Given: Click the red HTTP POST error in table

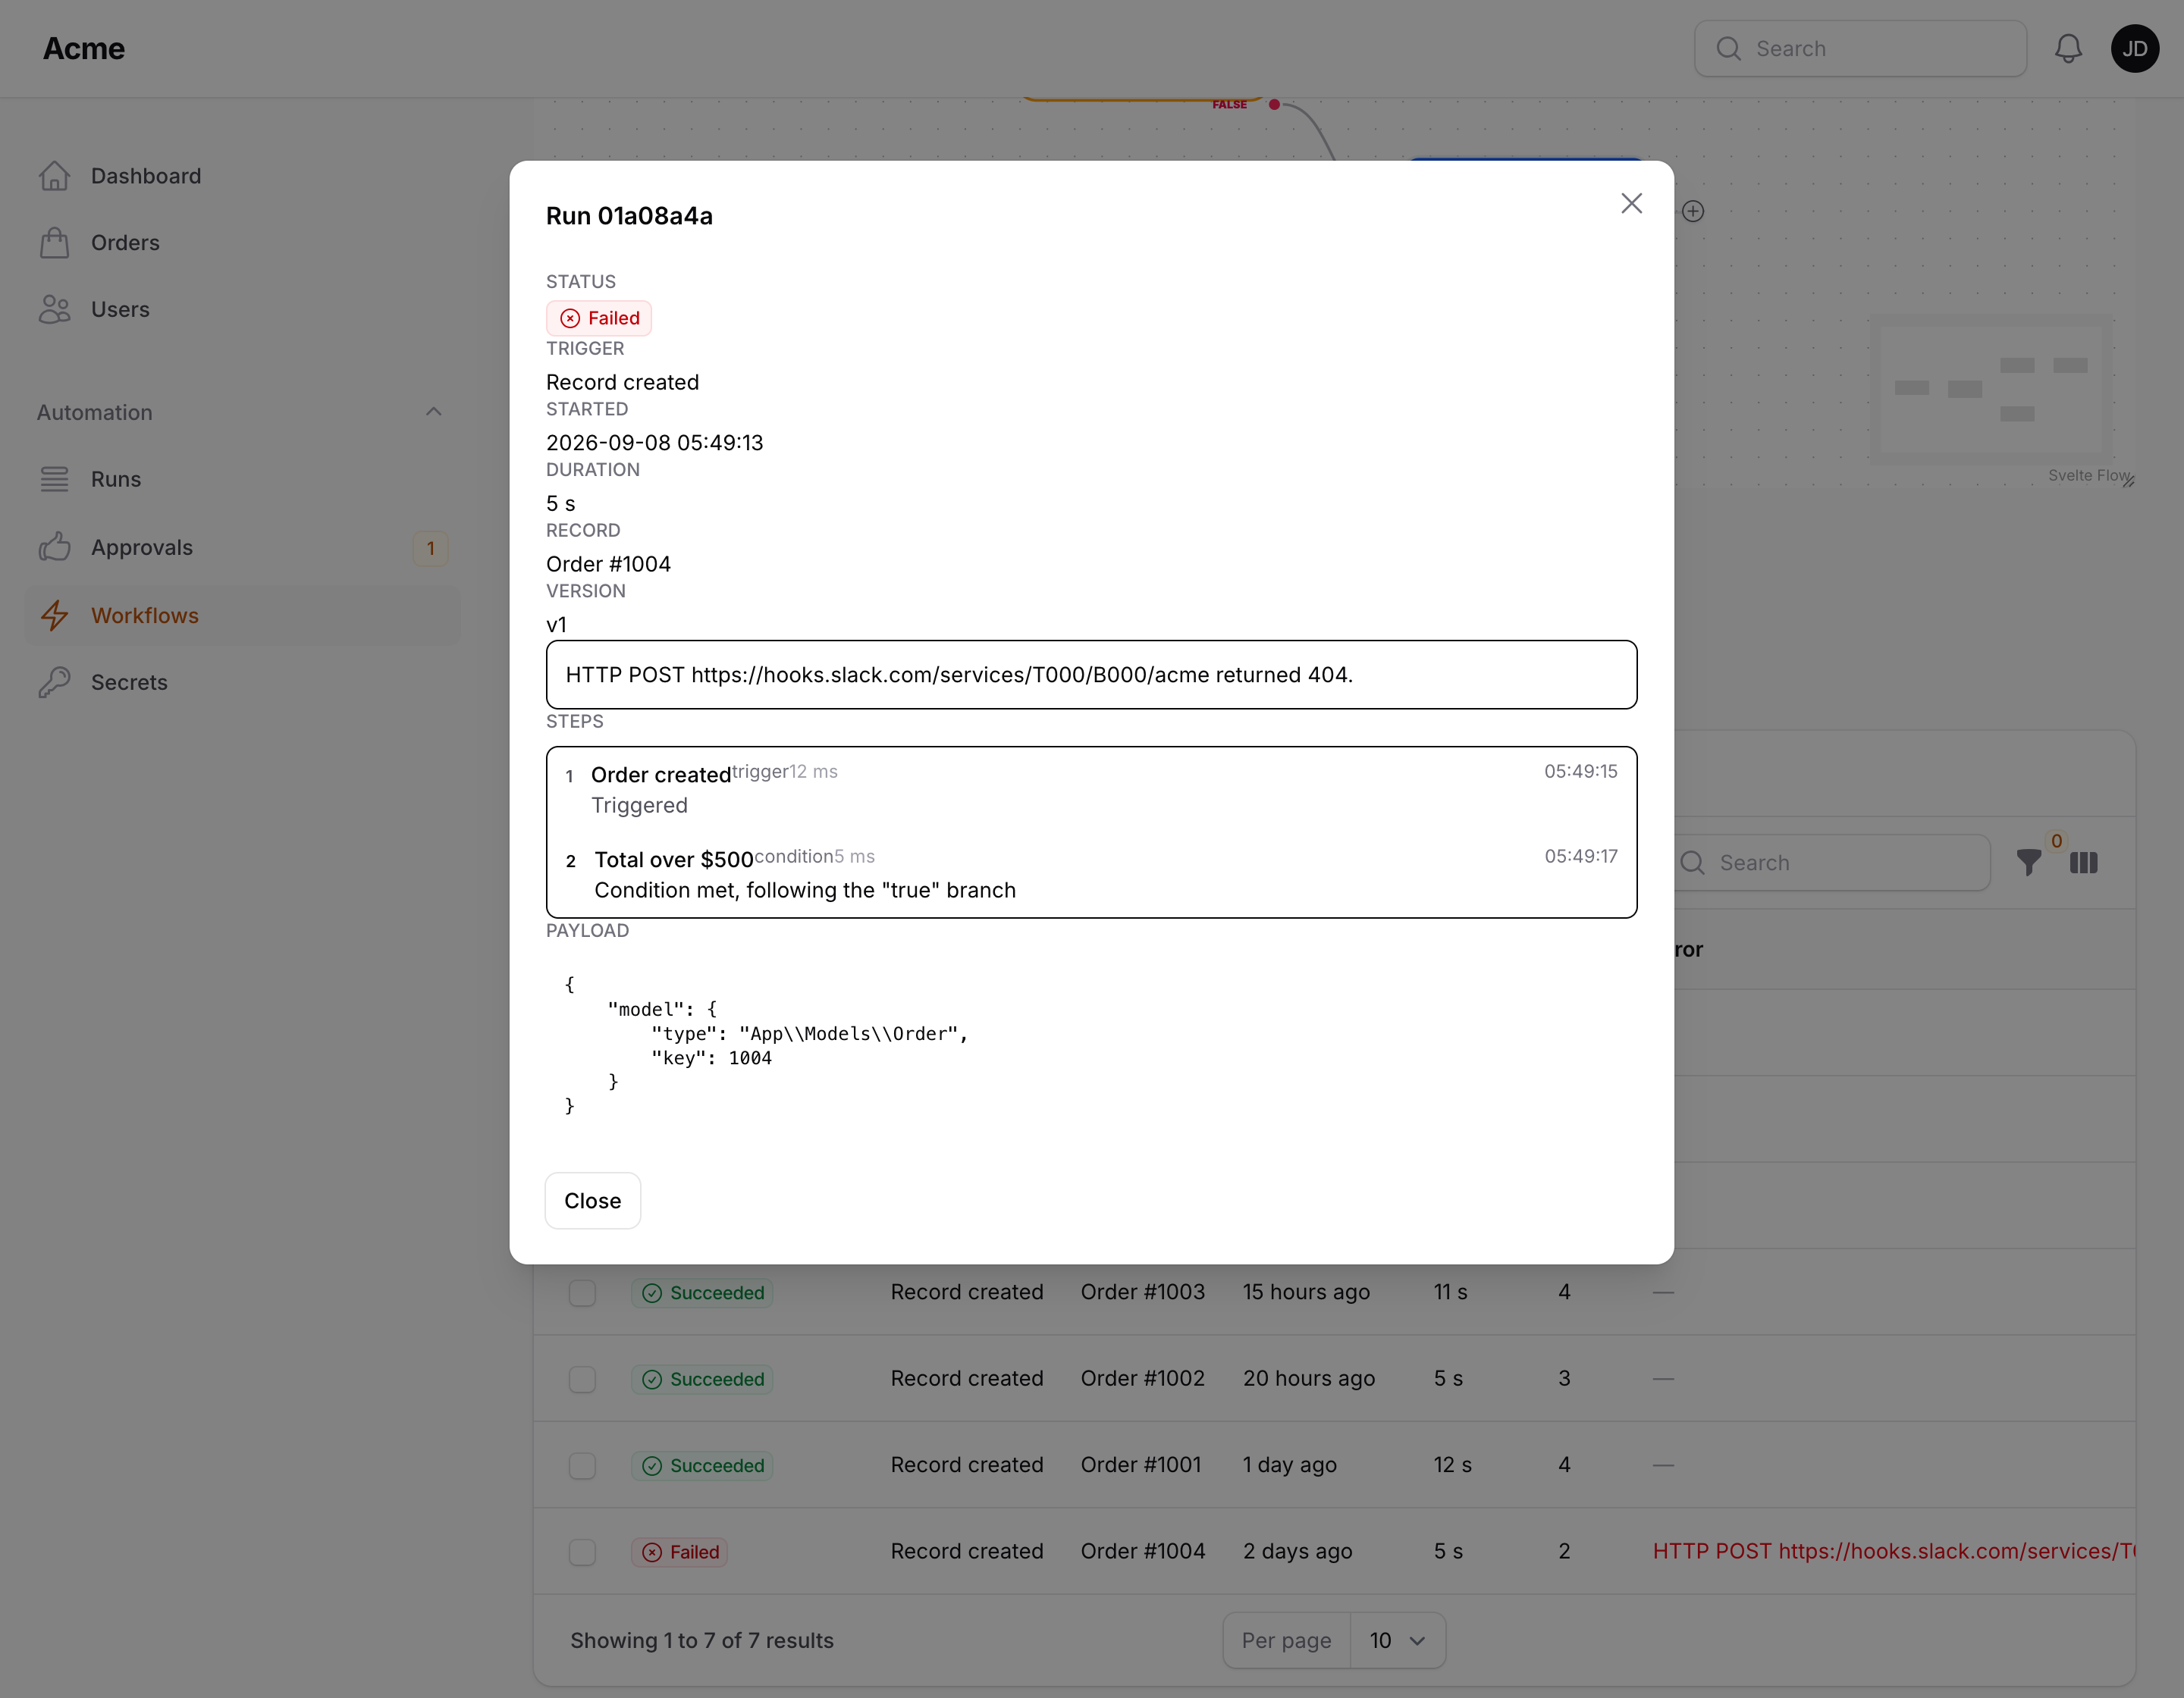Looking at the screenshot, I should (x=1894, y=1551).
